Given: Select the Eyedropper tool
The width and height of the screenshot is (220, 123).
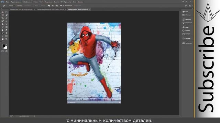Looking at the screenshot, I should [7, 18].
